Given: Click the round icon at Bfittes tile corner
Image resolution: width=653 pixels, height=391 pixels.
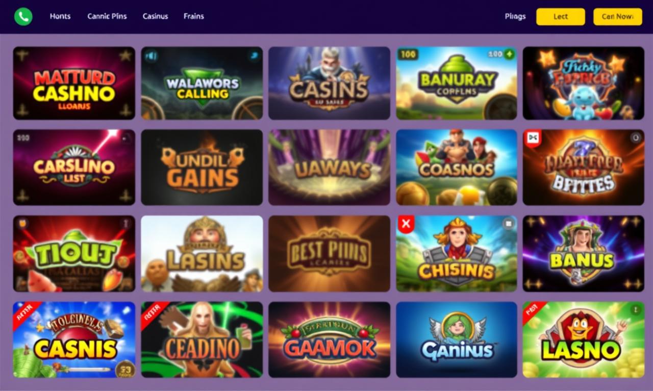Looking at the screenshot, I should (x=635, y=137).
